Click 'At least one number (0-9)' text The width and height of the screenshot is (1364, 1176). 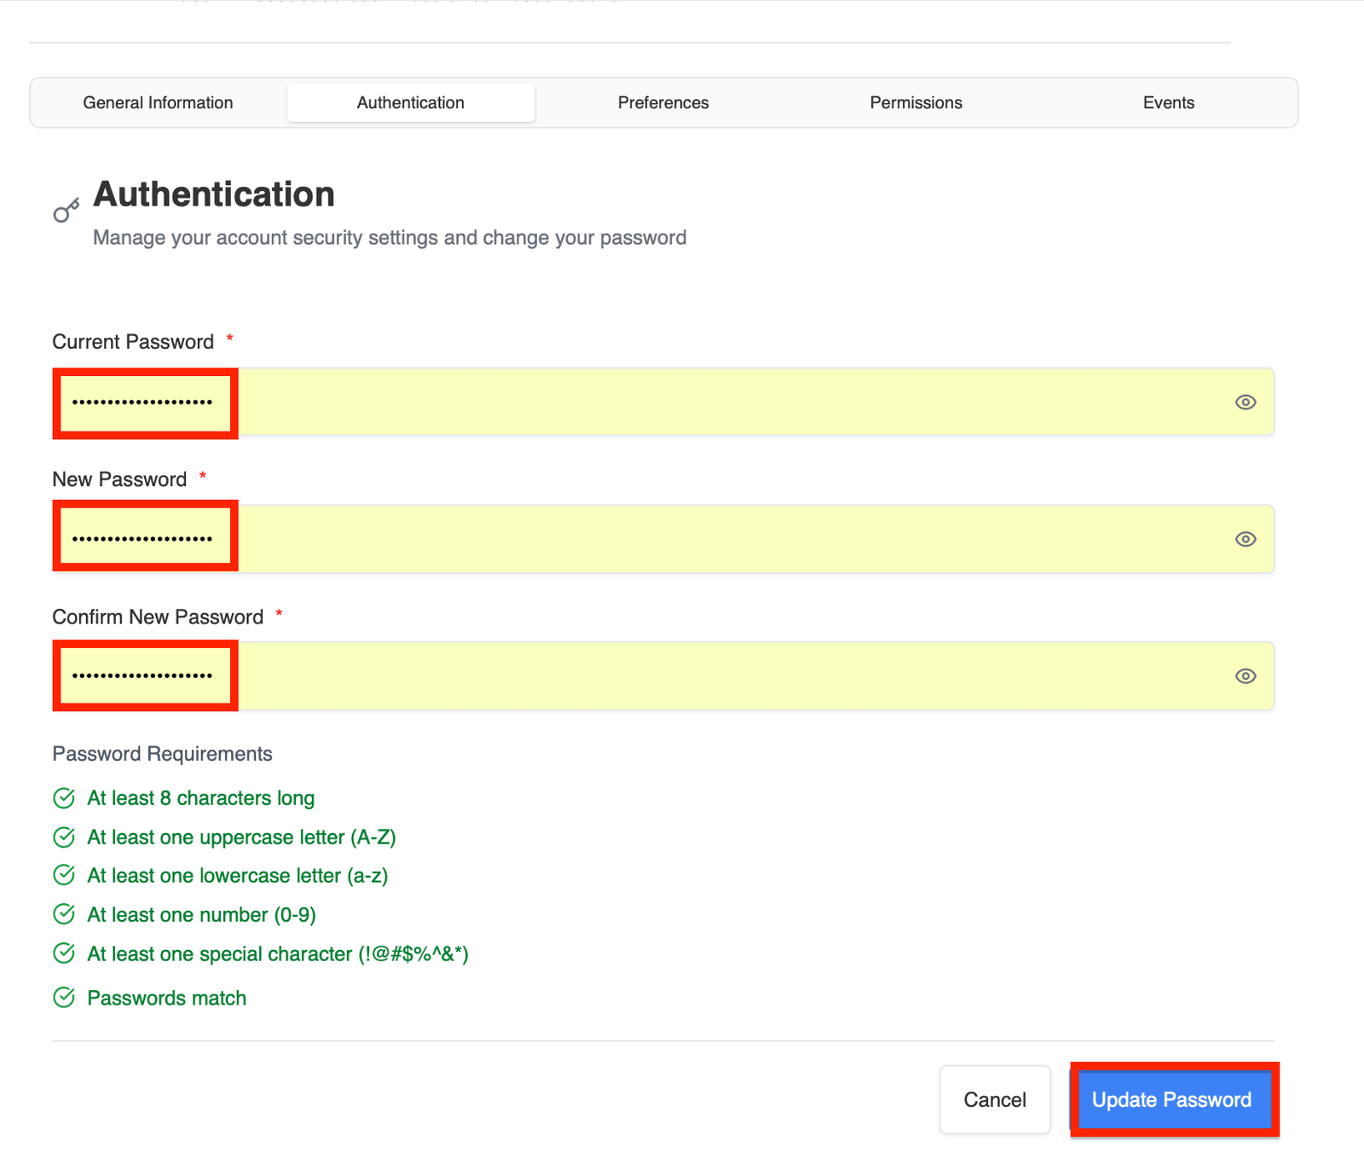coord(202,915)
